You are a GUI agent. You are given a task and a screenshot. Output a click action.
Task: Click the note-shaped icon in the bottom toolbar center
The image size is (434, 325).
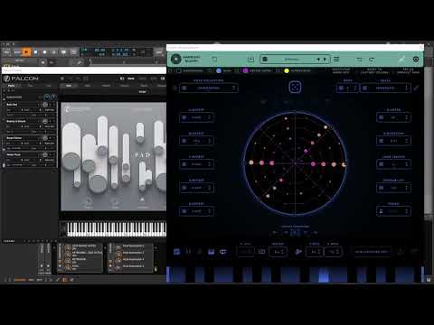pos(298,252)
